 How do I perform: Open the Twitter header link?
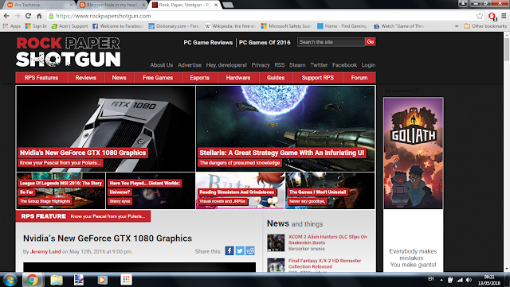[319, 65]
